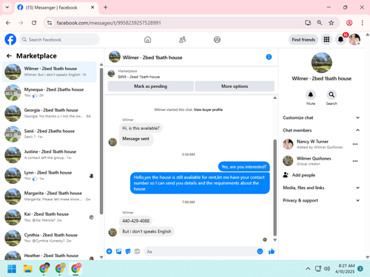
Task: Reload the page in the browser
Action: (x=34, y=23)
